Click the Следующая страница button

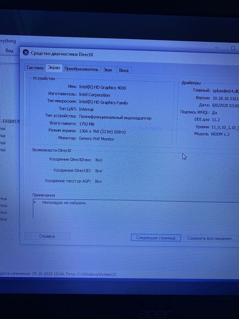coord(156,238)
